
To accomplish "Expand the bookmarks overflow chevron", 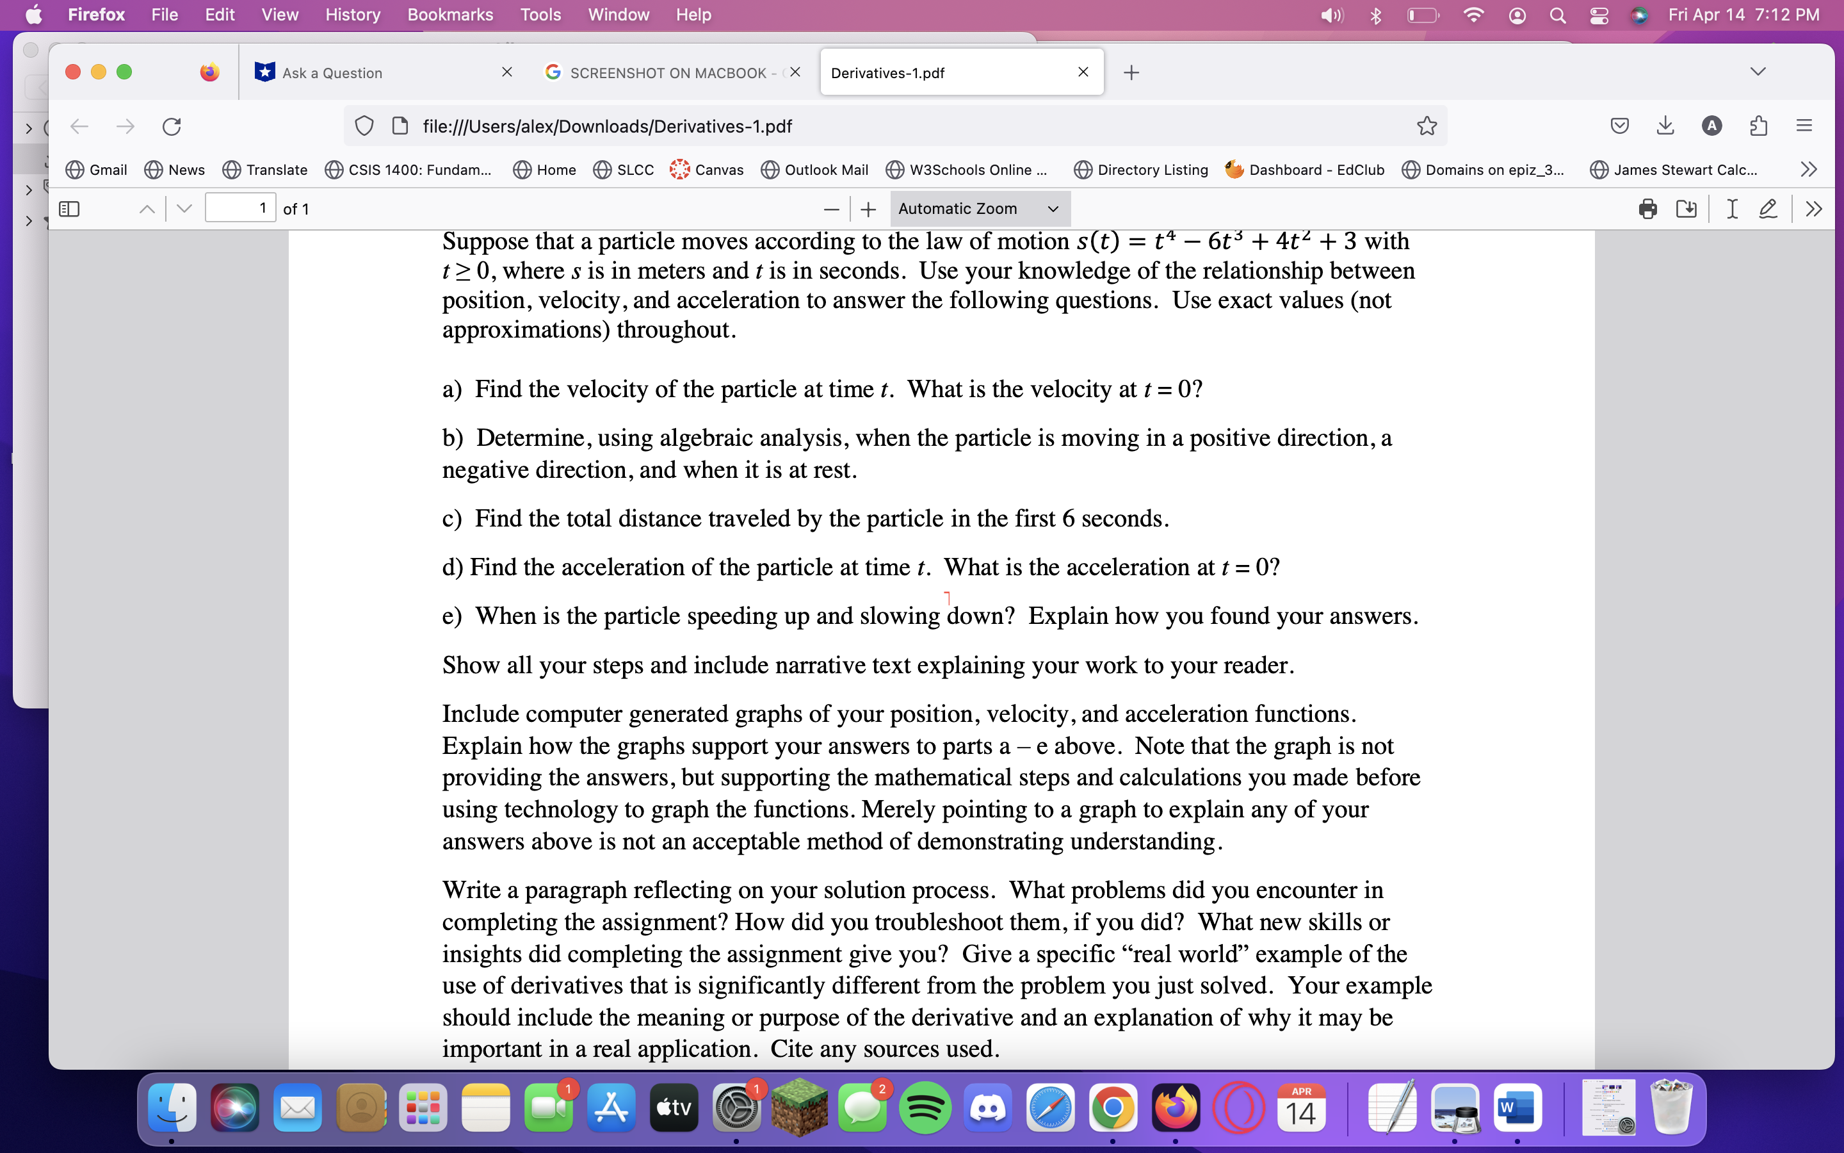I will [x=1809, y=169].
